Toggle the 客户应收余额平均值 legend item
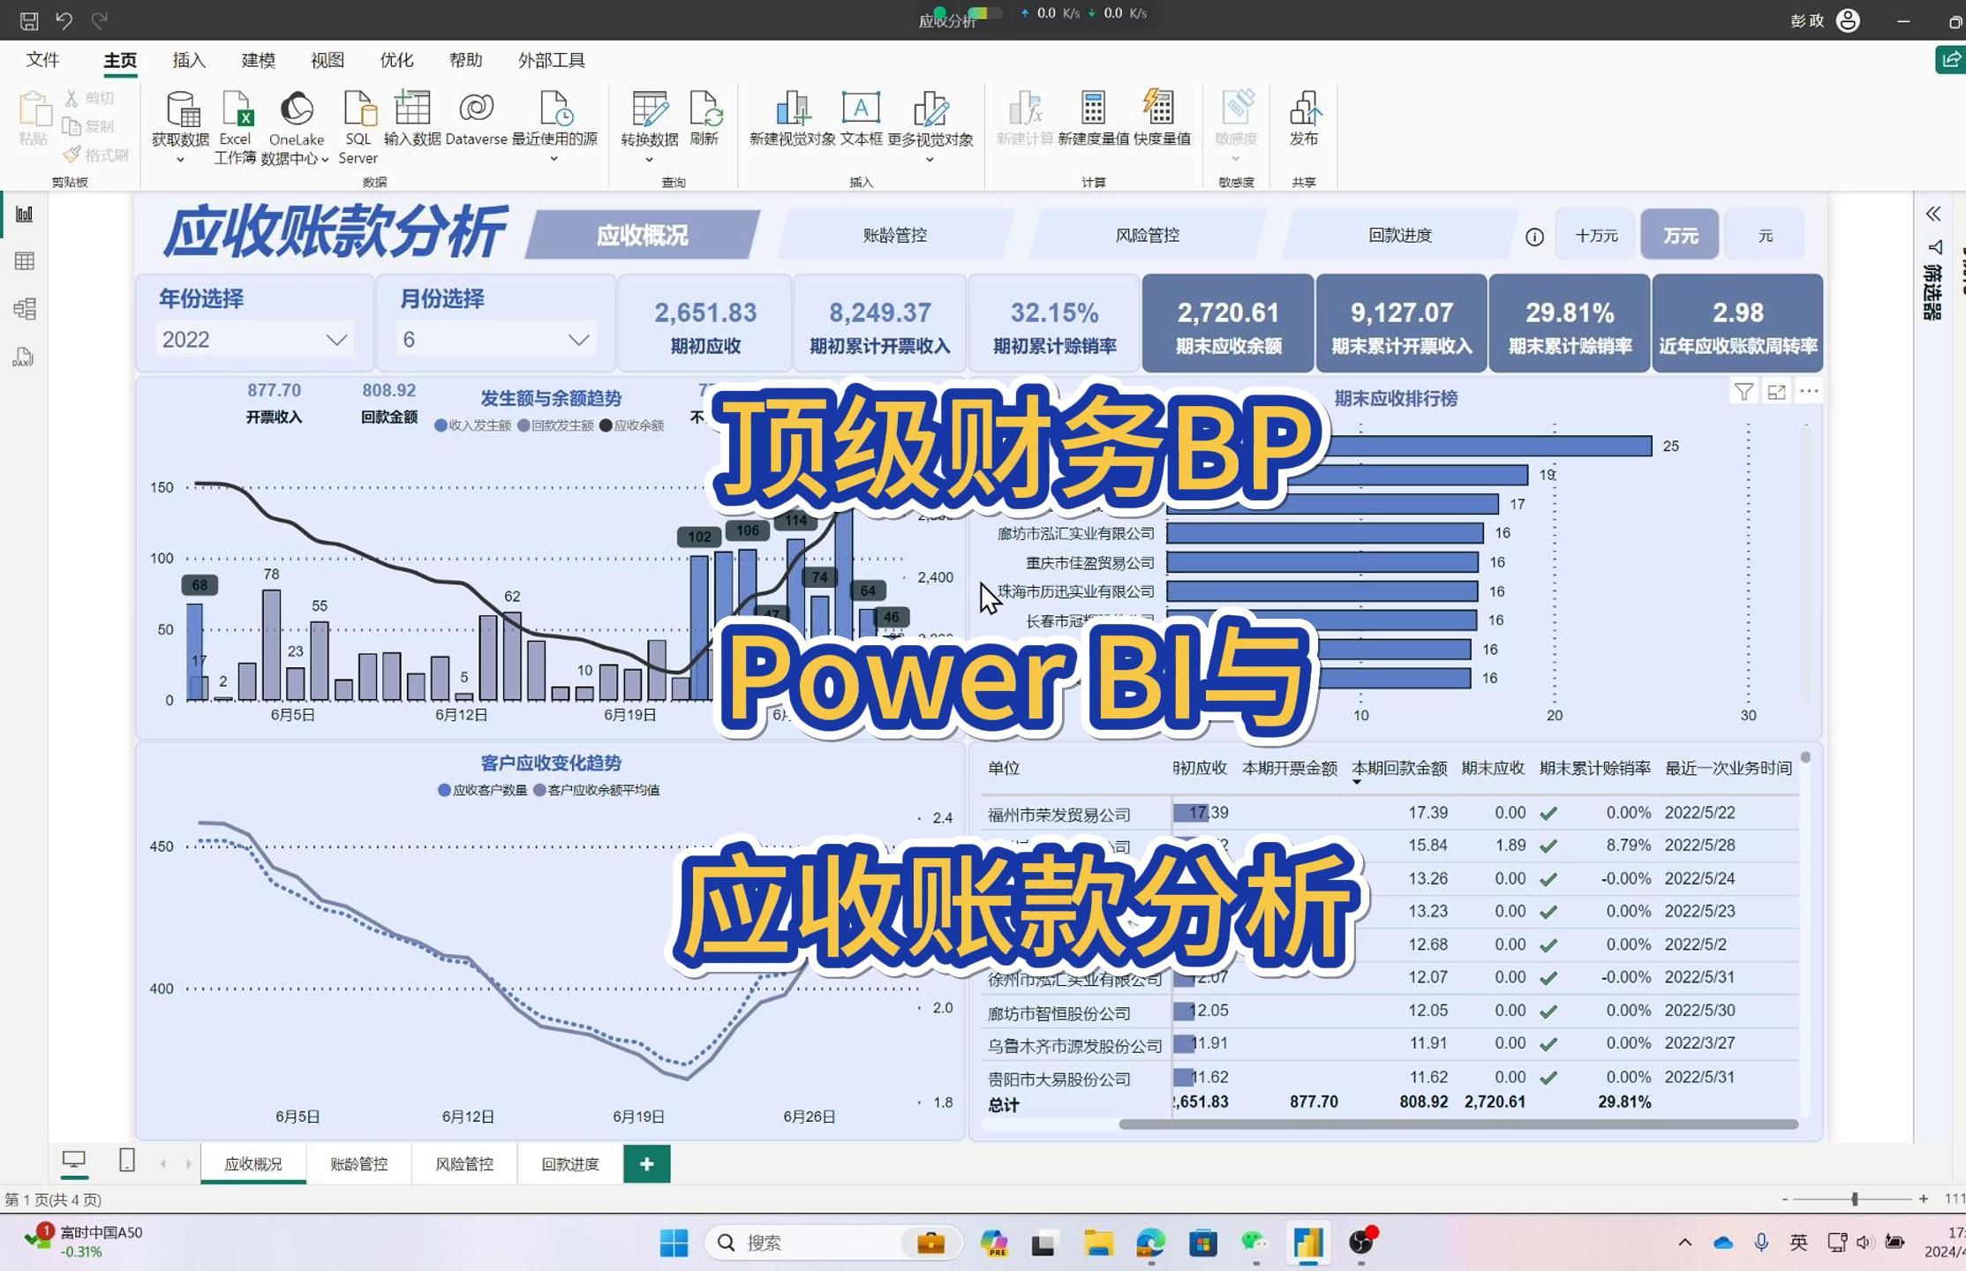The width and height of the screenshot is (1966, 1271). (597, 790)
